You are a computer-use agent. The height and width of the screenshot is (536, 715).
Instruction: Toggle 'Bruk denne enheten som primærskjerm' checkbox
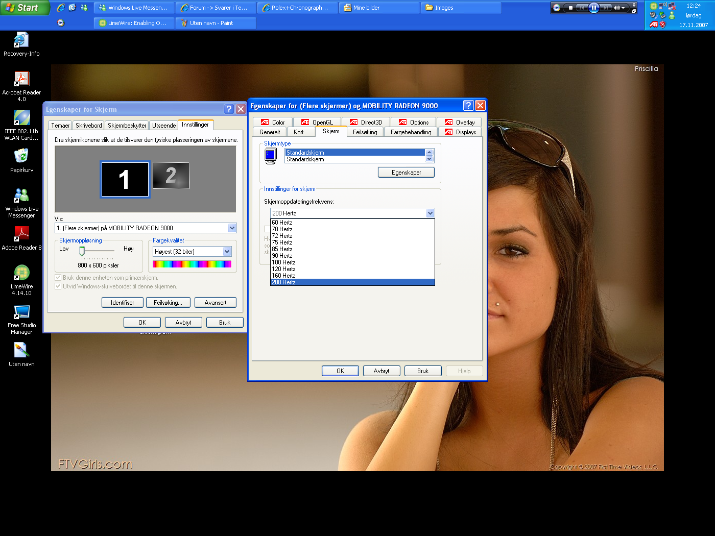pos(58,278)
